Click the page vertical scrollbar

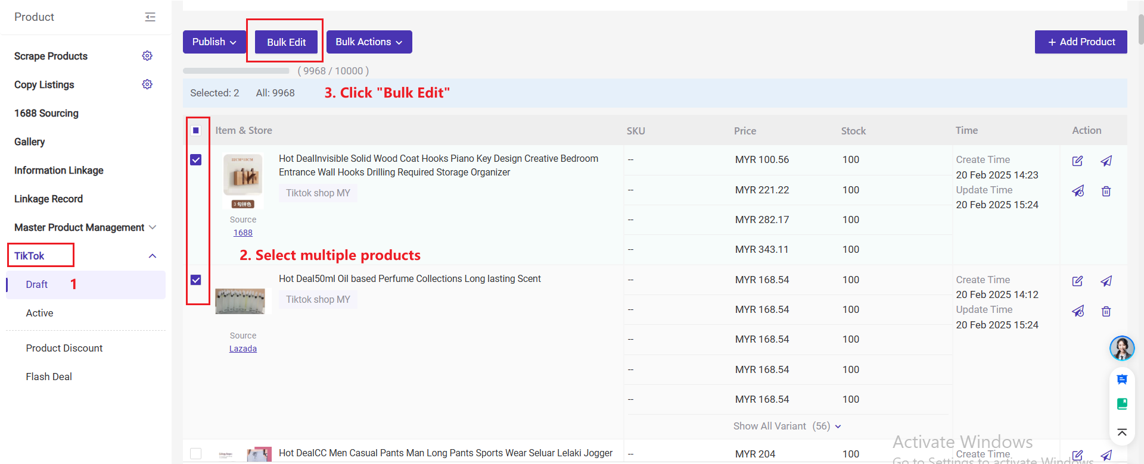point(1140,29)
